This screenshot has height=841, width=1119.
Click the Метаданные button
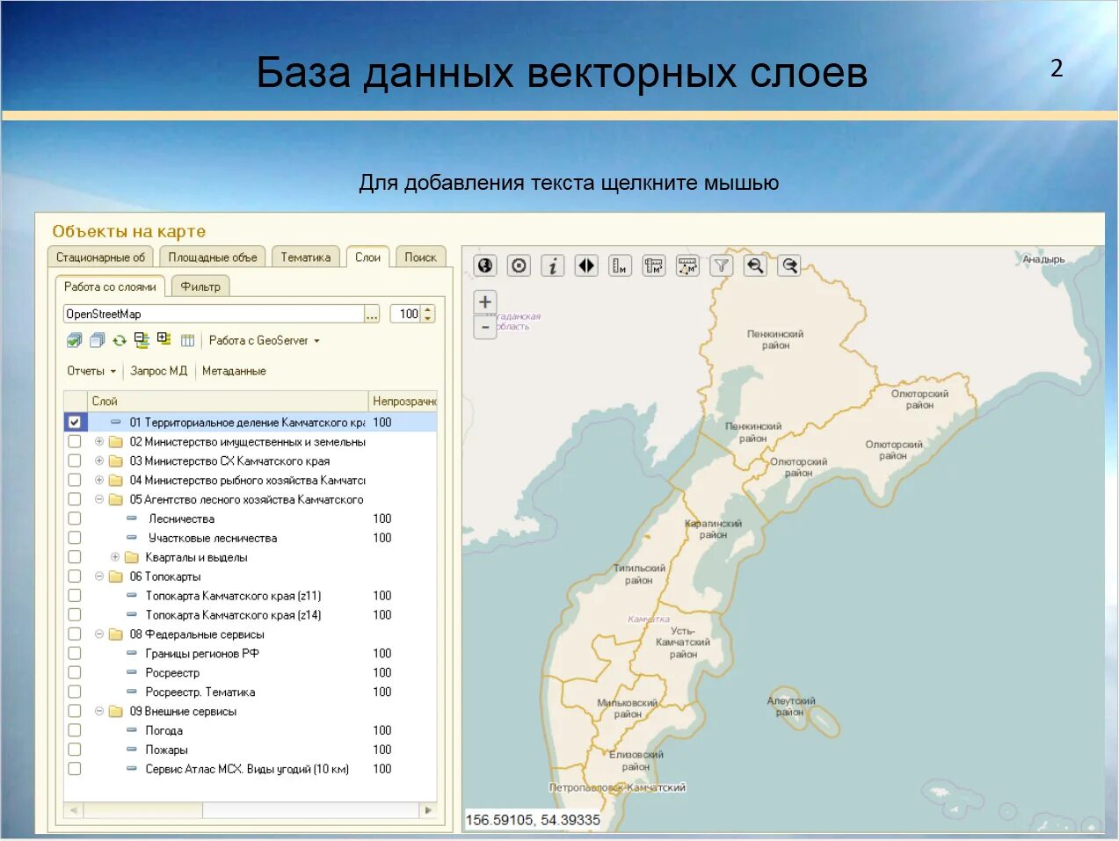coord(234,371)
